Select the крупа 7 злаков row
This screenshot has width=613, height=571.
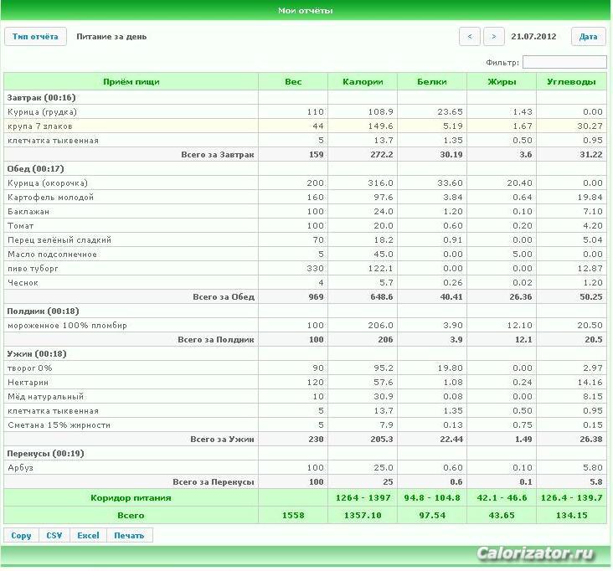pos(306,126)
